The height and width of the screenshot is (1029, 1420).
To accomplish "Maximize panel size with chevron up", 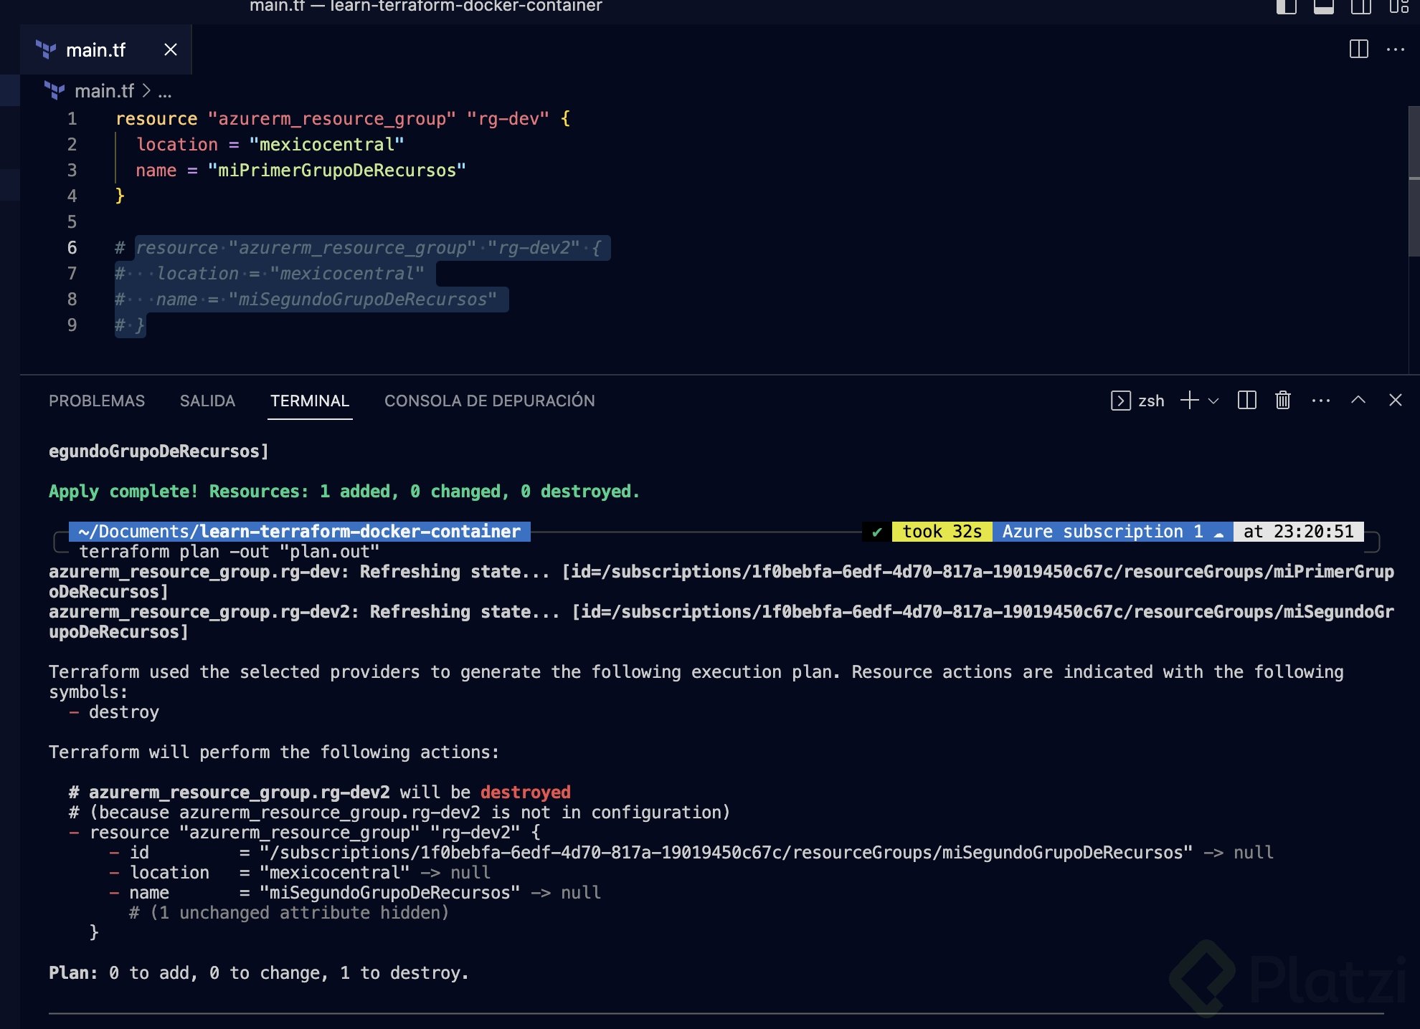I will point(1358,401).
